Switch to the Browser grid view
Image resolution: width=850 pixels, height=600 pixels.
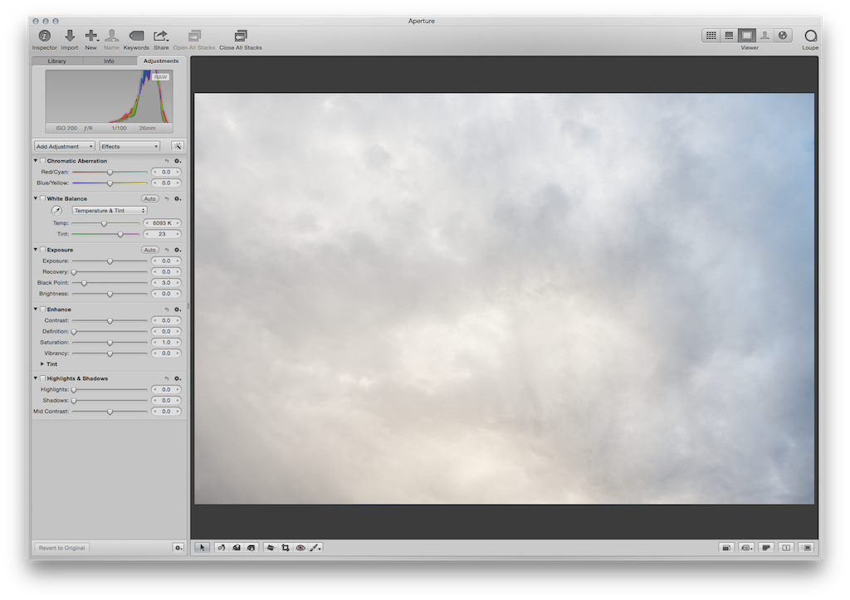[x=711, y=35]
